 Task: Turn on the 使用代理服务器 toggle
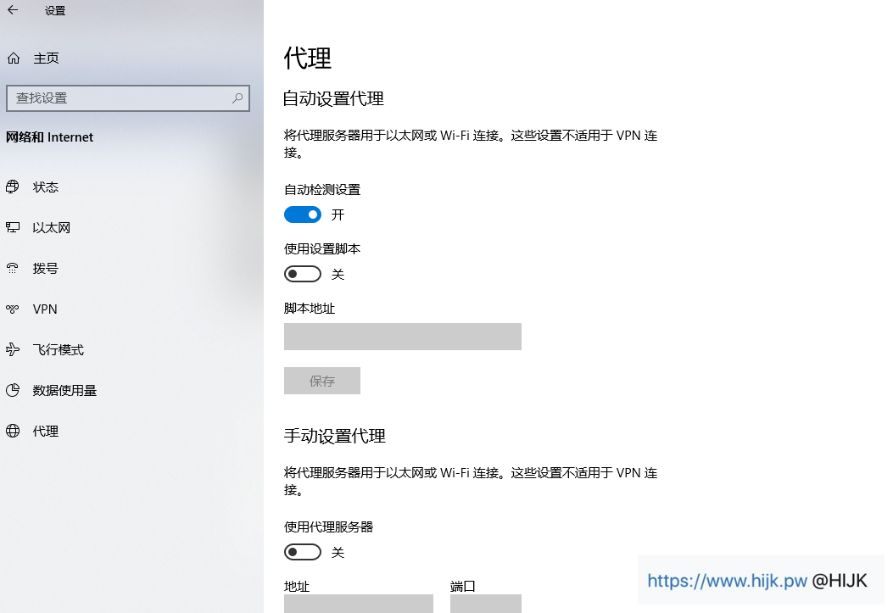tap(303, 553)
